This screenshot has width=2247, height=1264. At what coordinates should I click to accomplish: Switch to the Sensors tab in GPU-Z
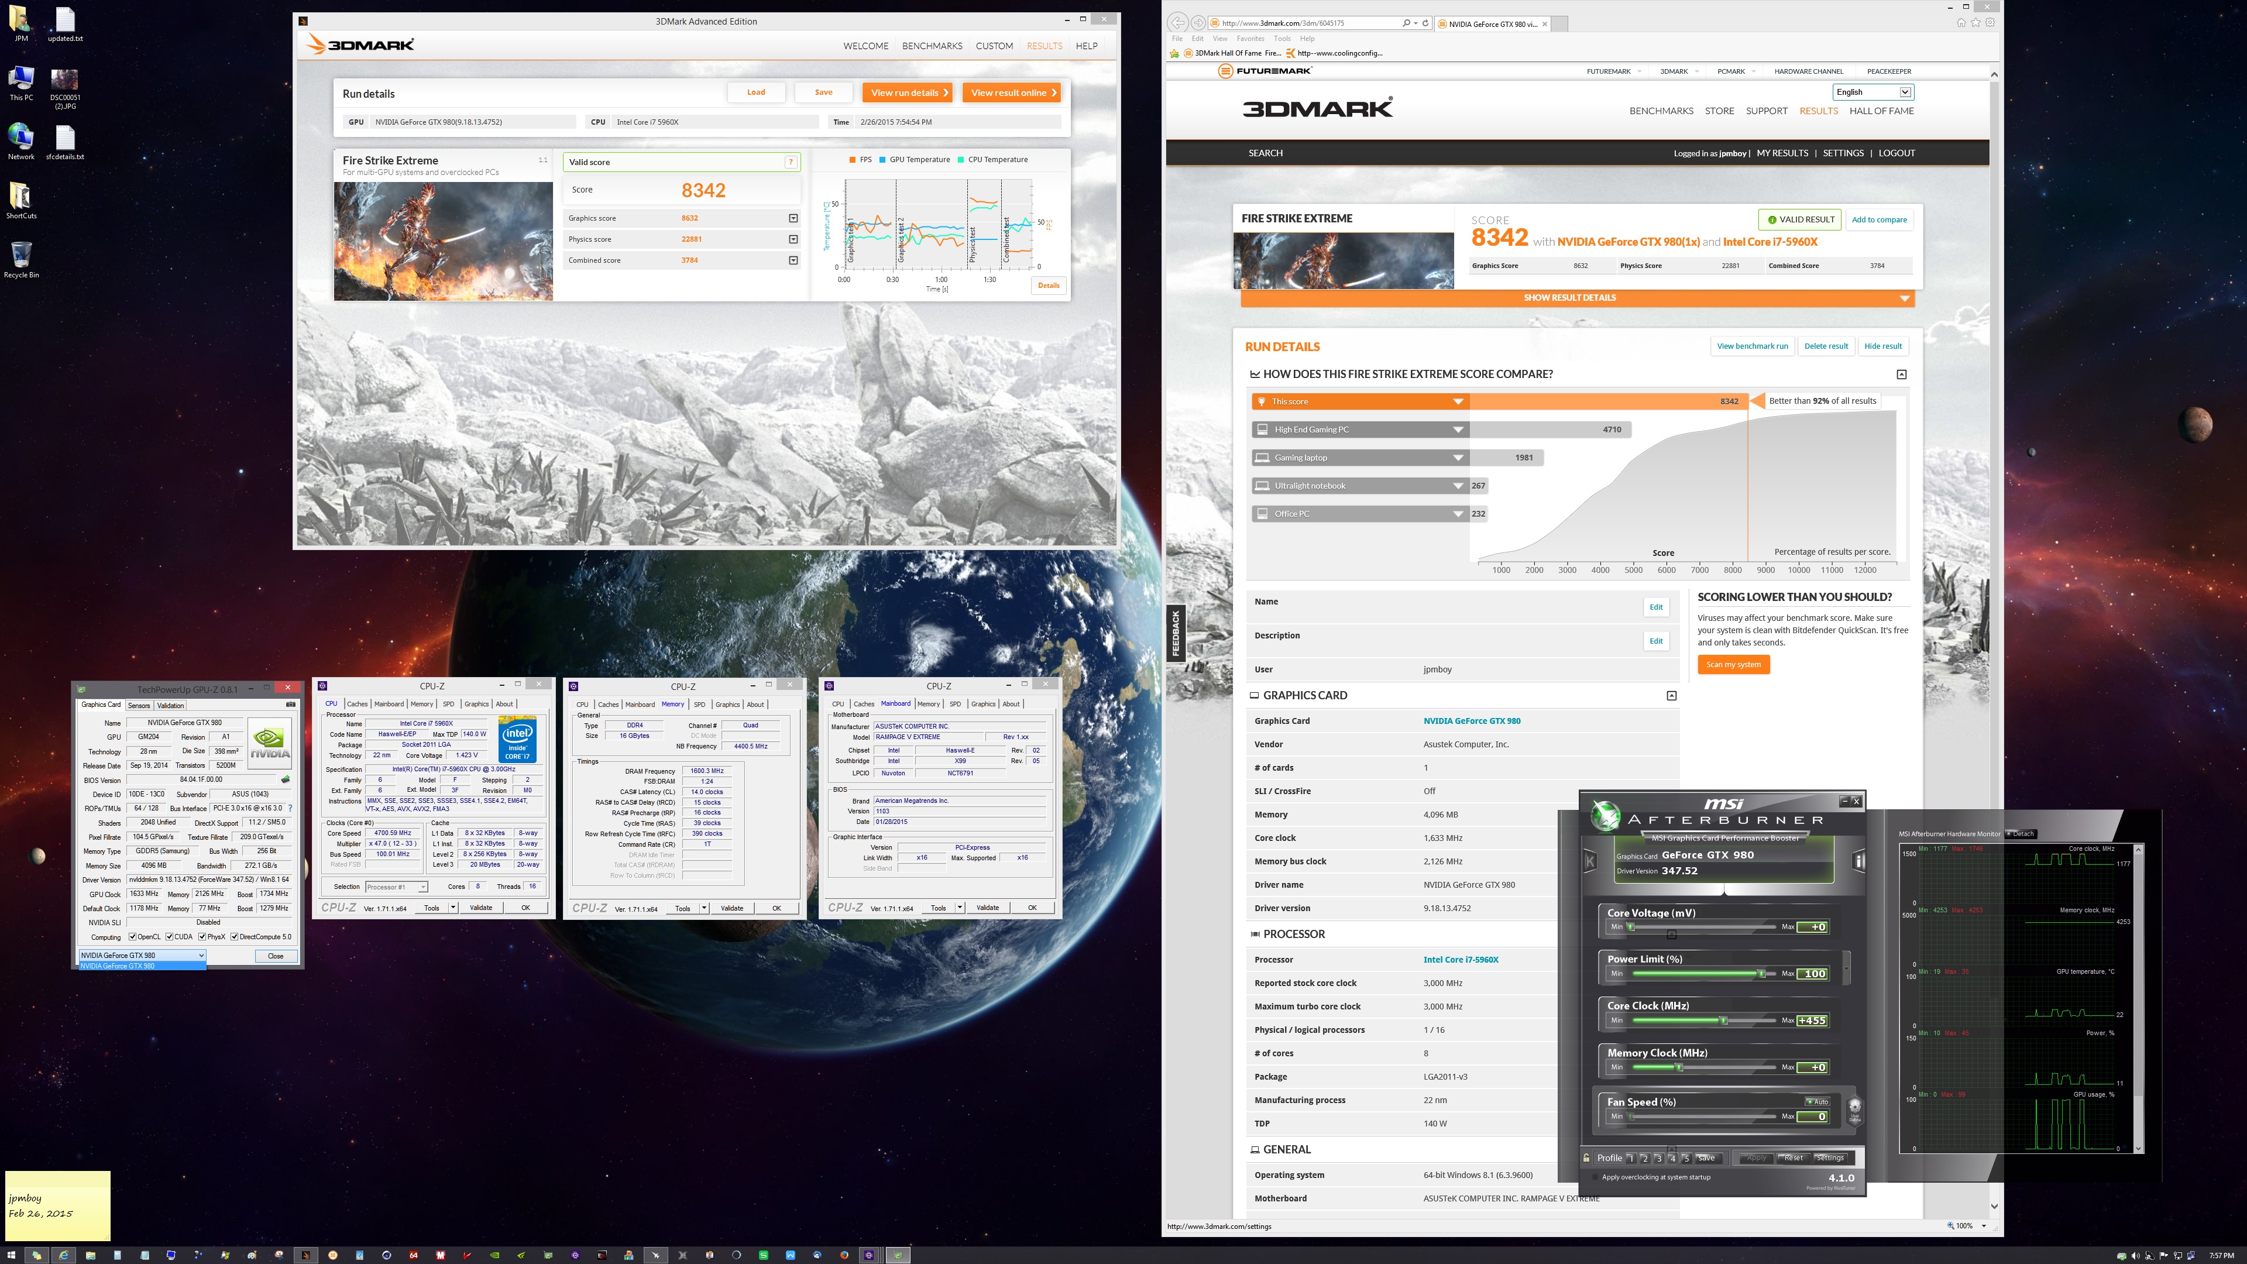click(x=140, y=705)
